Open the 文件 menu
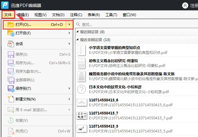Image resolution: width=198 pixels, height=137 pixels. pos(8,15)
